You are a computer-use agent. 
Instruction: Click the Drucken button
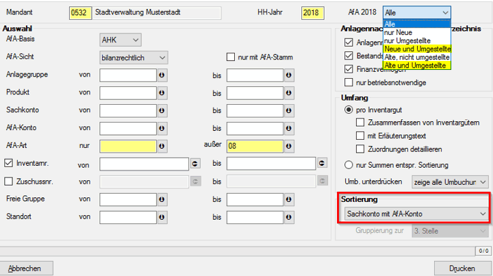pyautogui.click(x=462, y=268)
